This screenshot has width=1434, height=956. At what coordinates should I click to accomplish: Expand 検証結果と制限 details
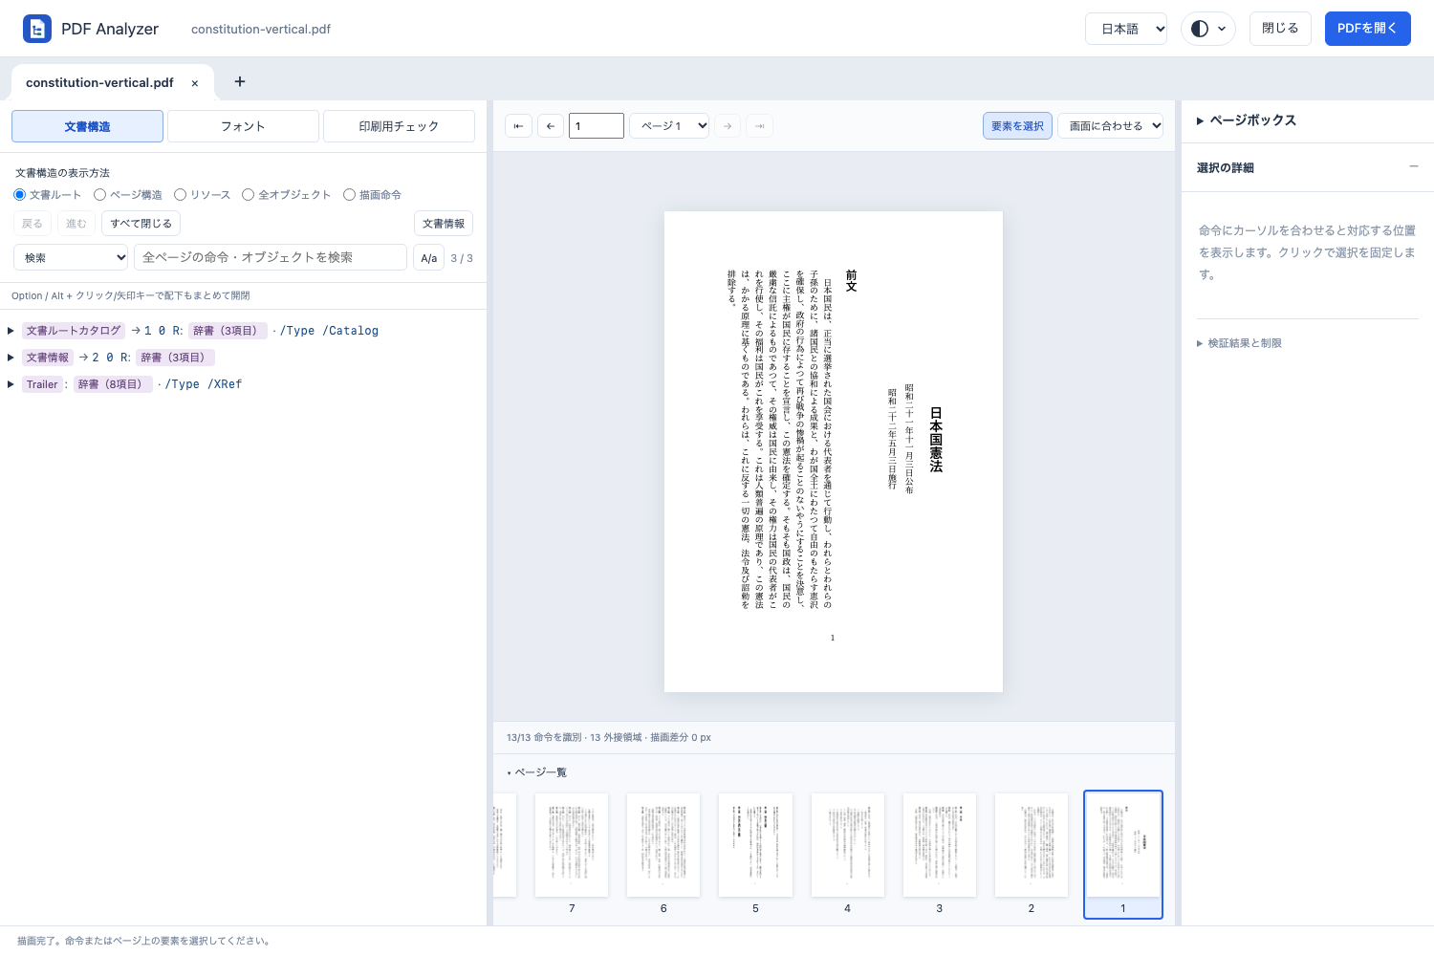[1240, 343]
